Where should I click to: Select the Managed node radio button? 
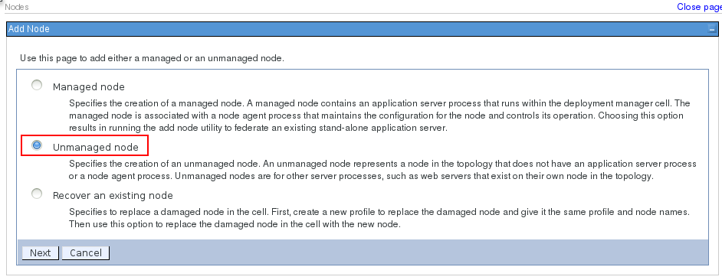click(x=36, y=85)
